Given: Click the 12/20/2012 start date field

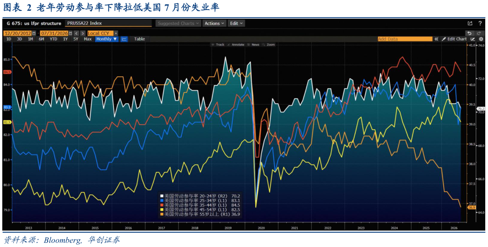Looking at the screenshot, I should (17, 33).
